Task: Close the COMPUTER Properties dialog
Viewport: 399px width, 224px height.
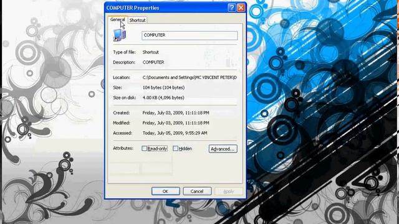Action: coord(241,8)
